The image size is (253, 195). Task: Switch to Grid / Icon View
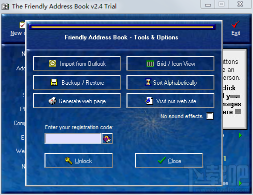(x=170, y=63)
